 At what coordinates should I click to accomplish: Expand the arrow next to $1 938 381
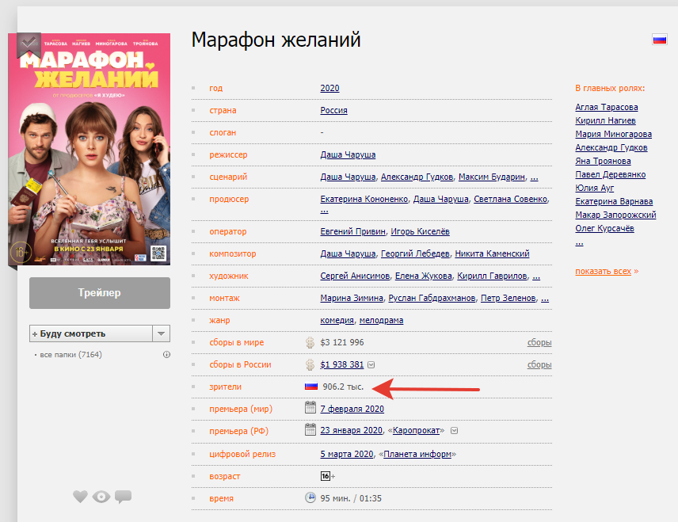click(x=371, y=365)
